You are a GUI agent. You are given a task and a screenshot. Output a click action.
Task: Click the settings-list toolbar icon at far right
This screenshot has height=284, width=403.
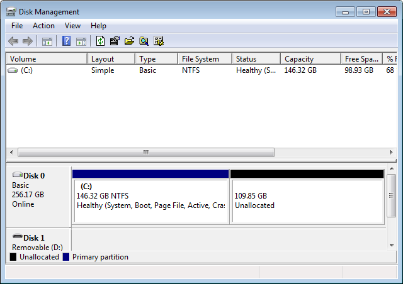159,41
